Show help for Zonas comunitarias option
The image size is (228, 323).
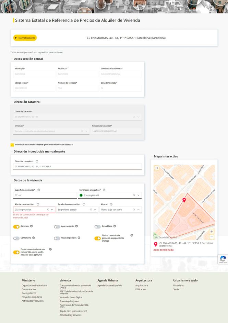50,249
